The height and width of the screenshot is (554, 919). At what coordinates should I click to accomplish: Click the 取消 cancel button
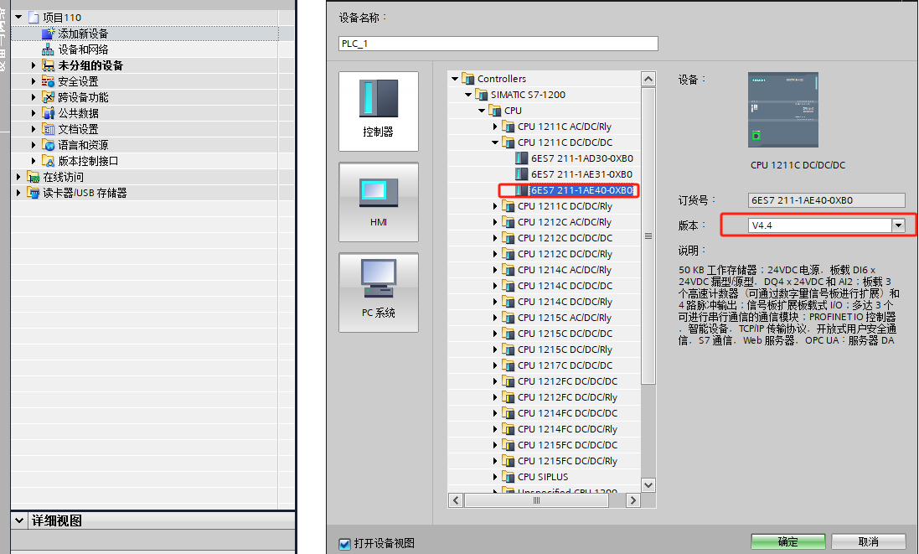(x=868, y=541)
